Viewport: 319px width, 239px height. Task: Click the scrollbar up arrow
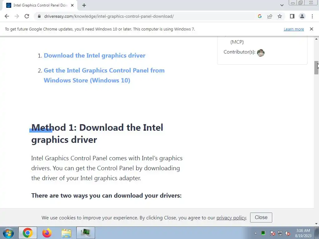(x=317, y=39)
